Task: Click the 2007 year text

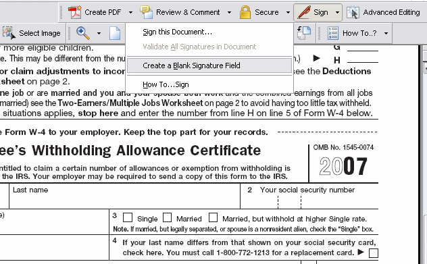Action: point(343,166)
